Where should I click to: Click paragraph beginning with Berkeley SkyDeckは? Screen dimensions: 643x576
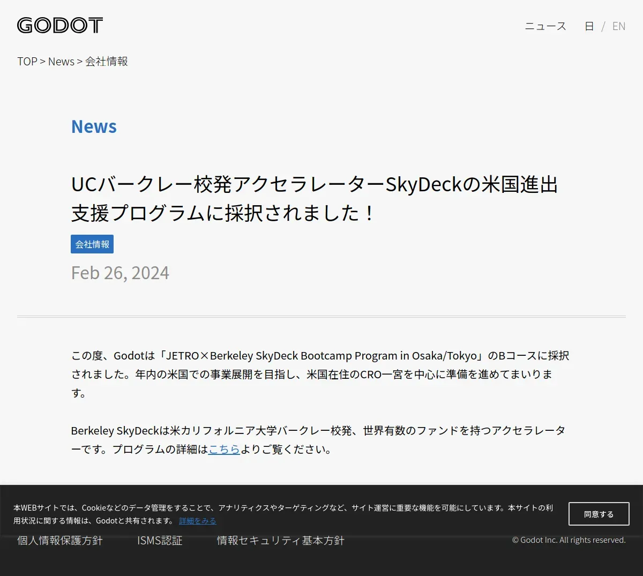(x=318, y=440)
